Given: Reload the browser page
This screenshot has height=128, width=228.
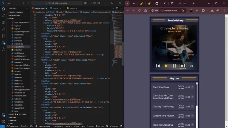Looking at the screenshot, I should click(139, 10).
